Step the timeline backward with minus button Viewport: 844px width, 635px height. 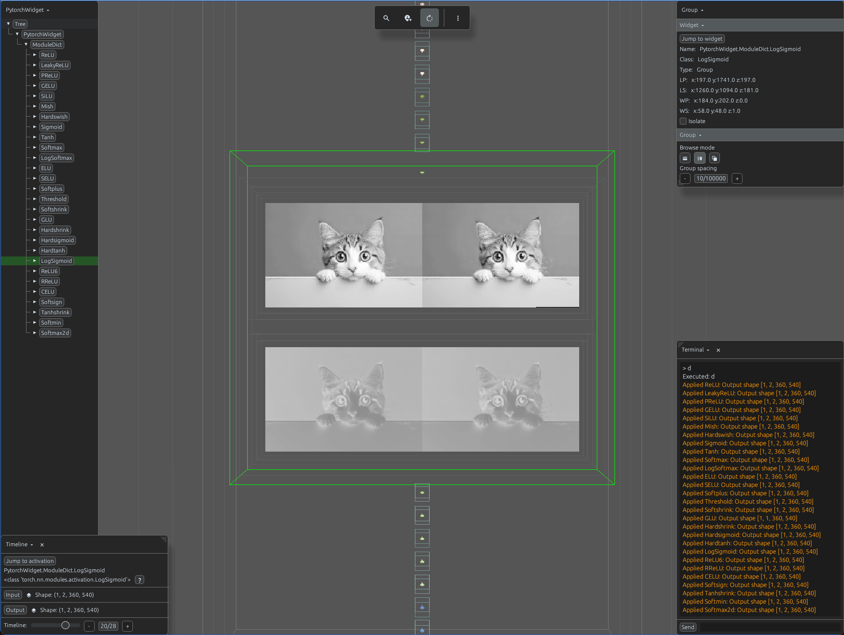point(89,626)
